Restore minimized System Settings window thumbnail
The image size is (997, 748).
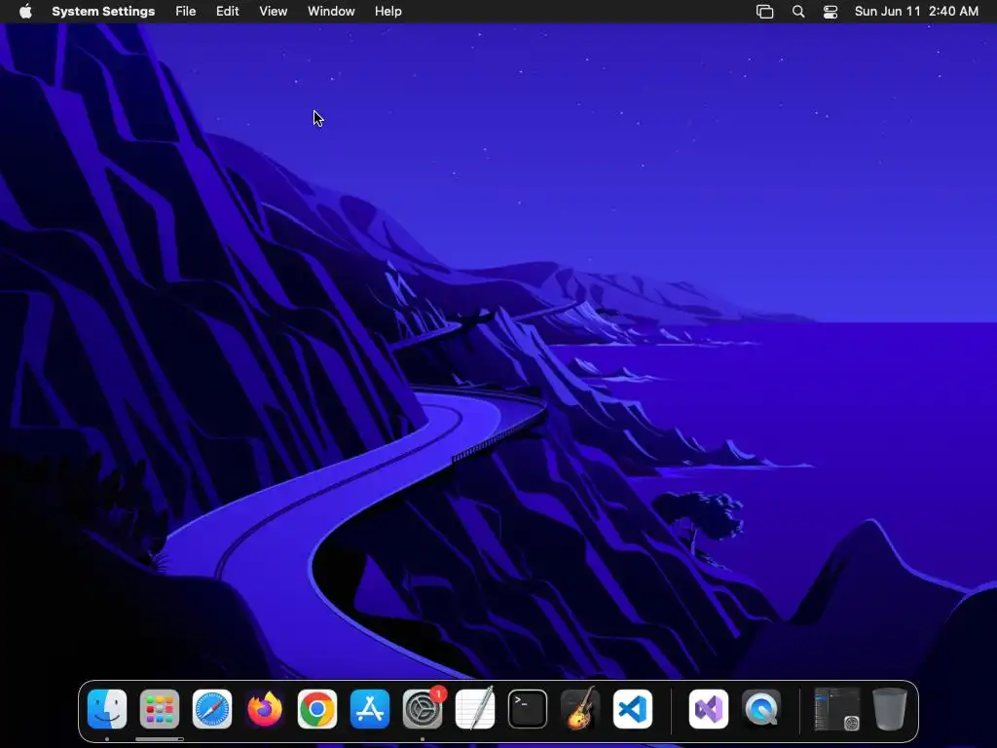(836, 709)
